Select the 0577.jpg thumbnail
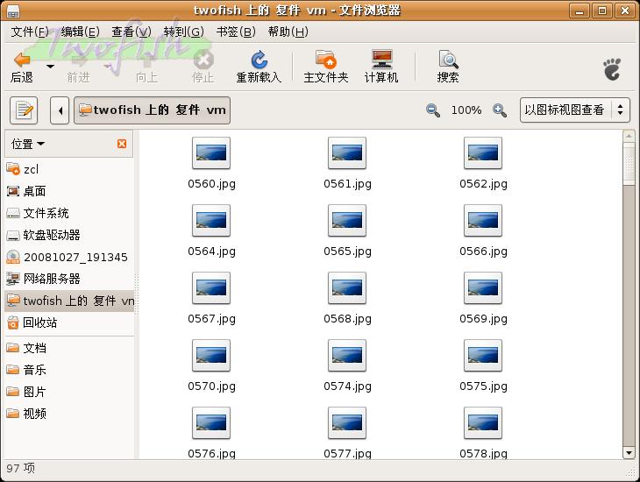Viewport: 640px width, 482px height. (x=347, y=422)
